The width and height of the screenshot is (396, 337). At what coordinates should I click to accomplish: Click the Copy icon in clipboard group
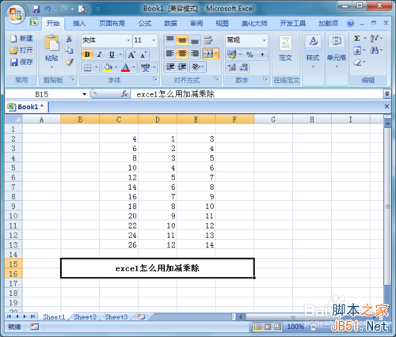[69, 51]
